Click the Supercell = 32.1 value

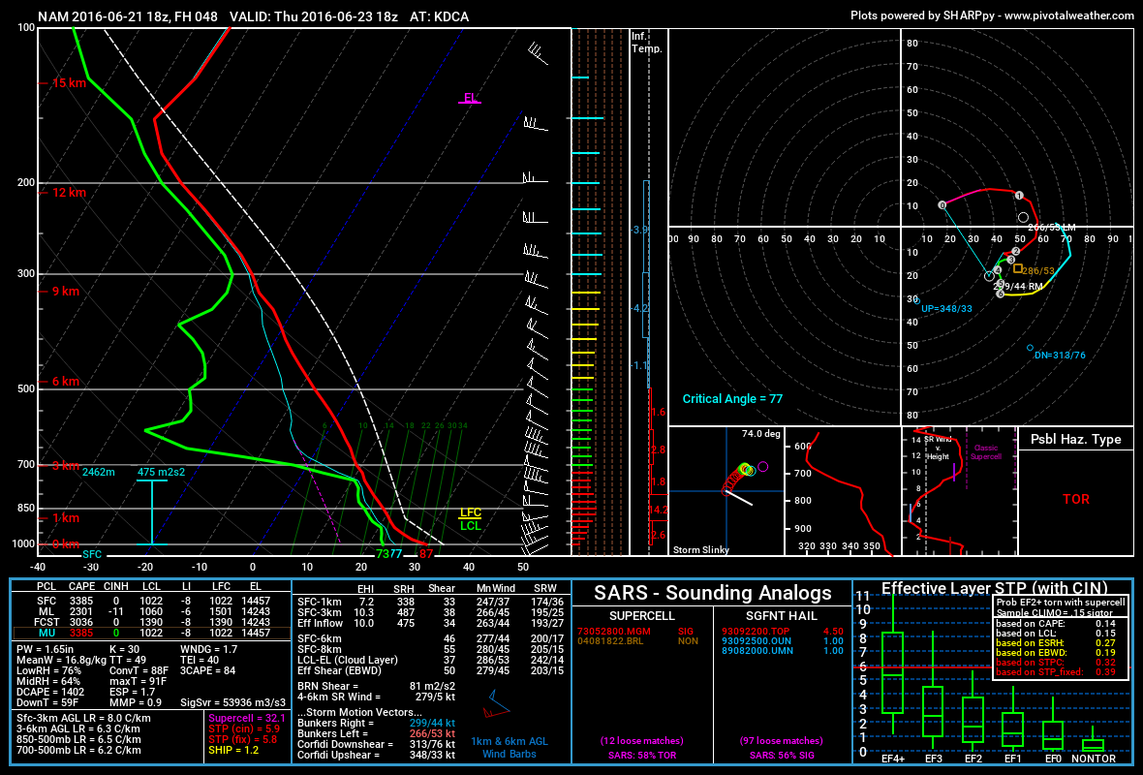point(246,718)
